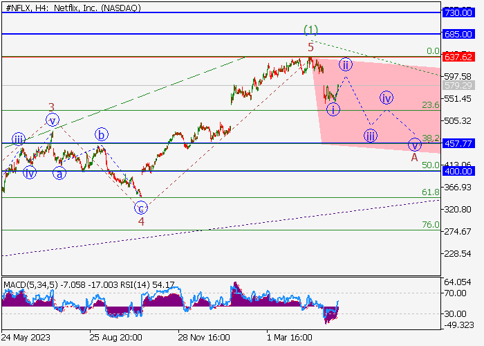Click the 76.0 Fibonacci level label

coord(431,225)
